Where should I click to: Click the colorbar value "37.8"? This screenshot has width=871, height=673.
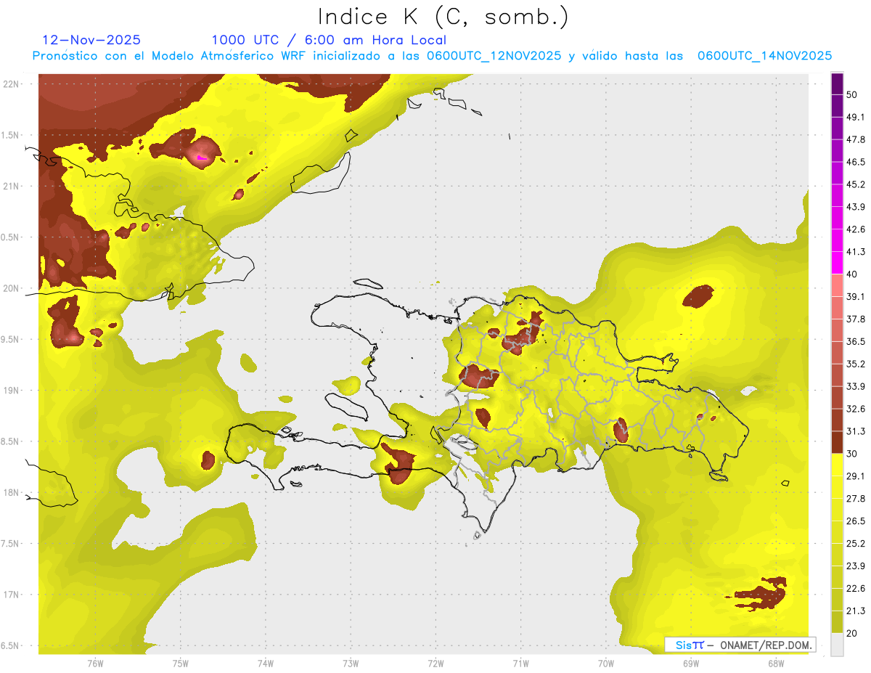tap(856, 319)
